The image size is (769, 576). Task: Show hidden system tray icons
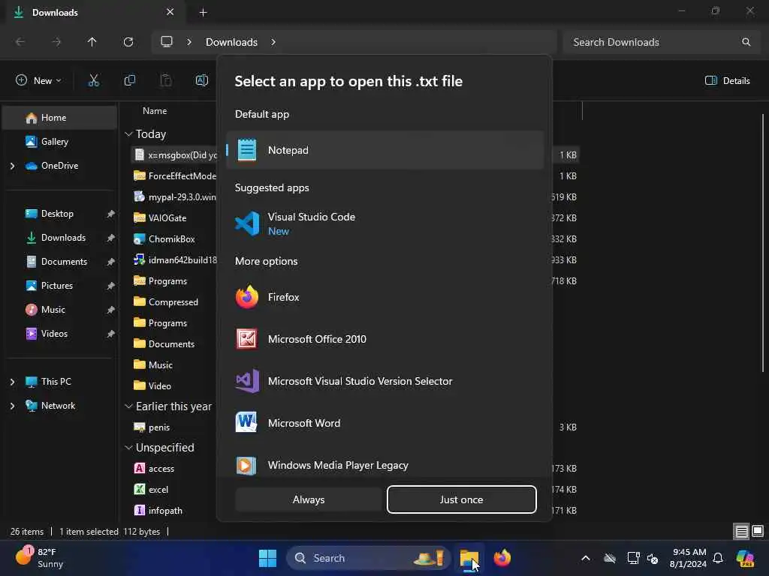coord(586,558)
